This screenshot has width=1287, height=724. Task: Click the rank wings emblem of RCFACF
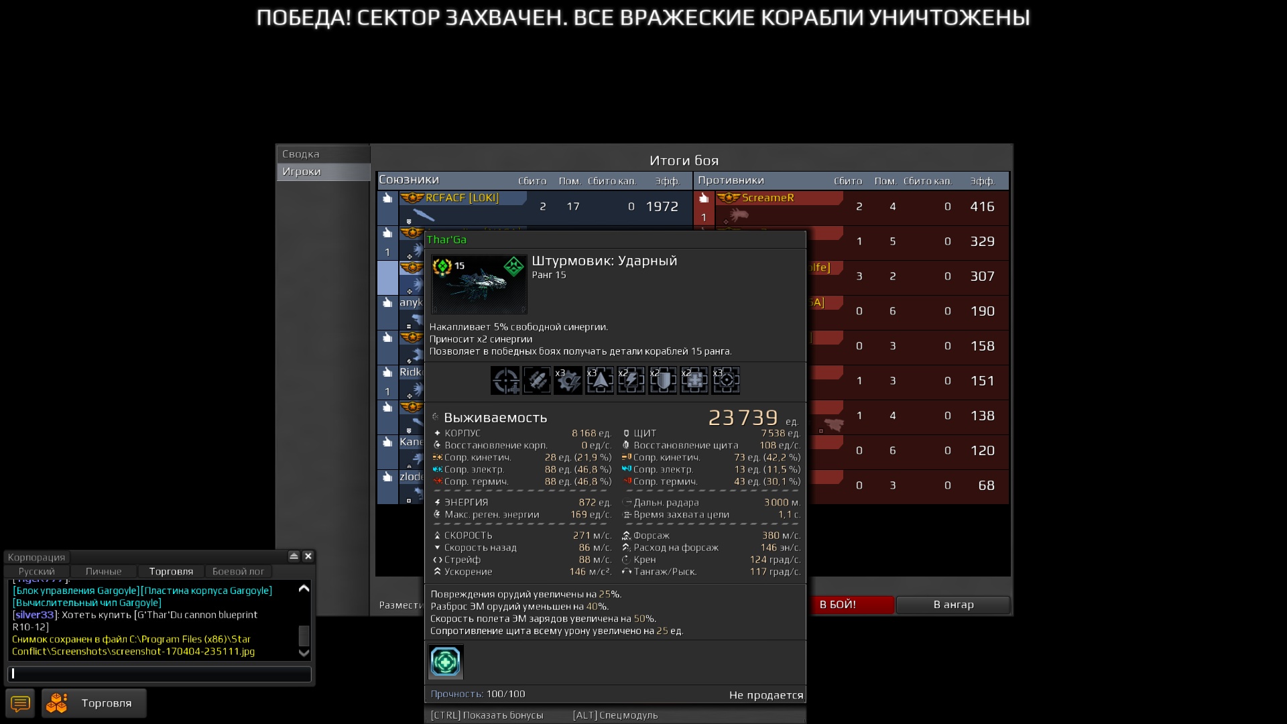click(x=412, y=198)
